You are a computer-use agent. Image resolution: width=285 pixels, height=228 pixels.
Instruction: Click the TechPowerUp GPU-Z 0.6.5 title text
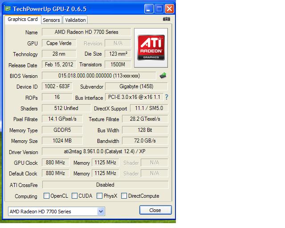[49, 9]
